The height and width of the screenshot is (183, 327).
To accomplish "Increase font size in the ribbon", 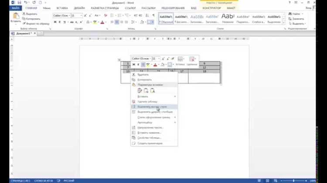I will 85,16.
